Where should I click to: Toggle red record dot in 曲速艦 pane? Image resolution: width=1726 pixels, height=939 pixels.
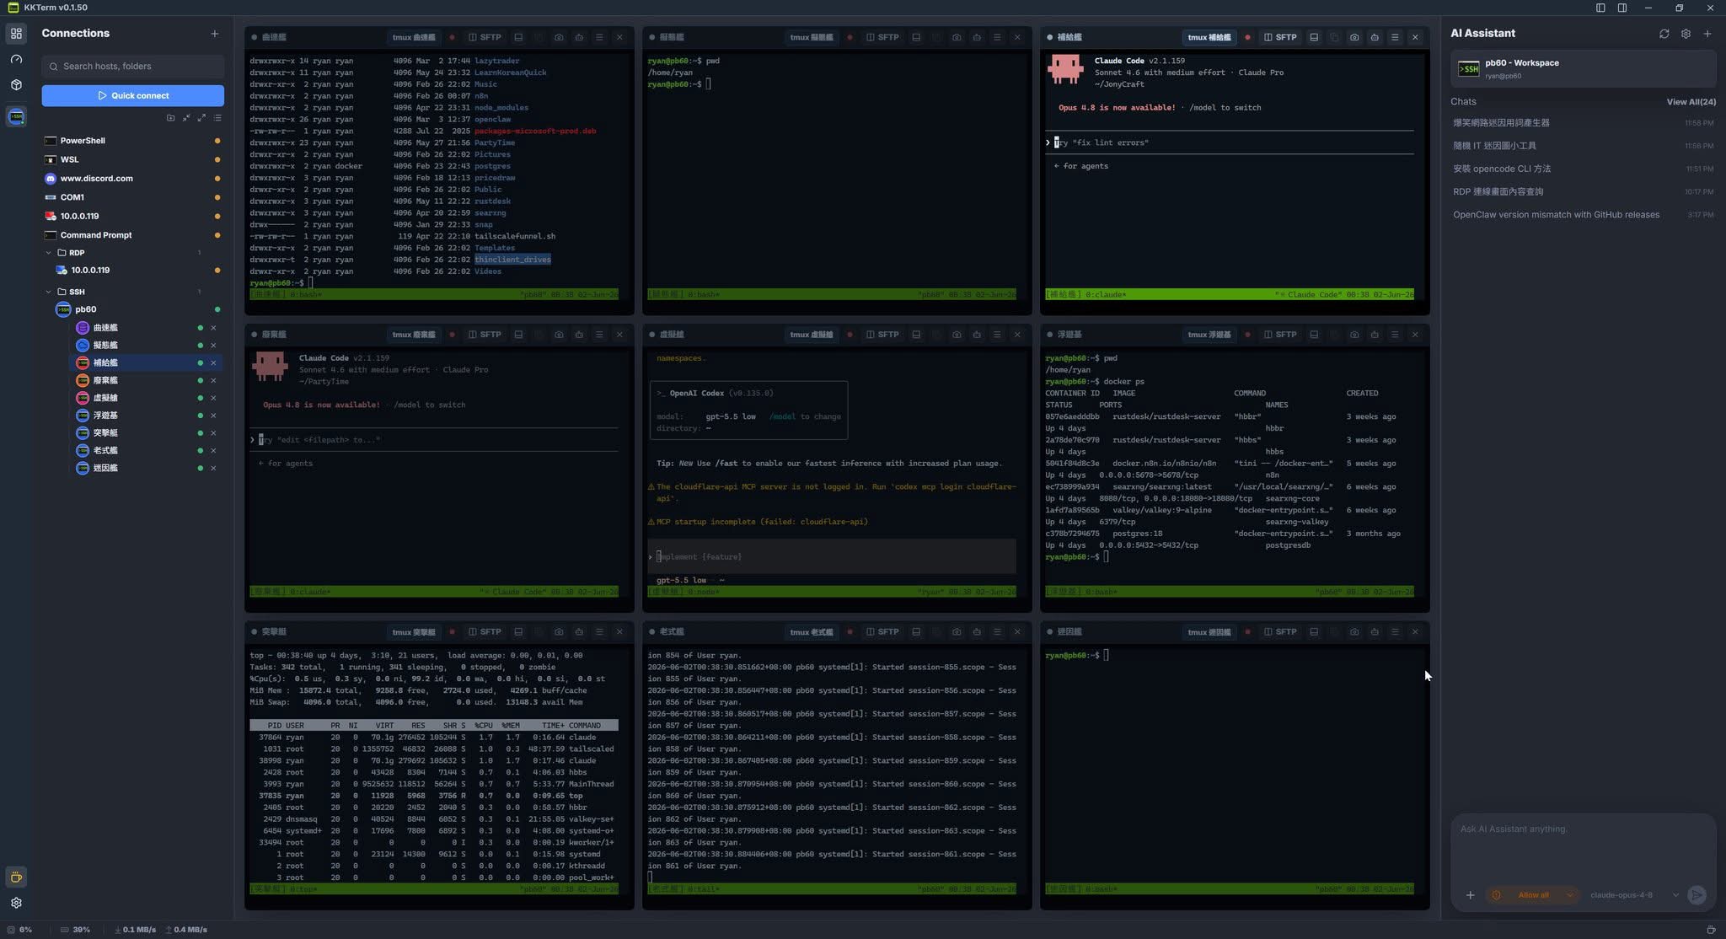(452, 37)
